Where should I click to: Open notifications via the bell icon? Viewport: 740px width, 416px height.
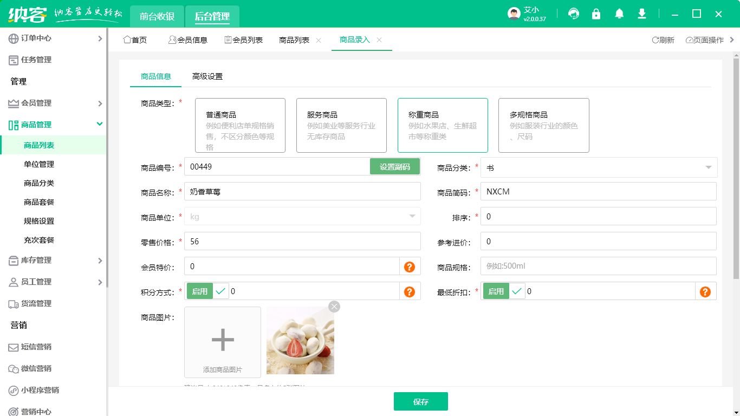(x=619, y=14)
